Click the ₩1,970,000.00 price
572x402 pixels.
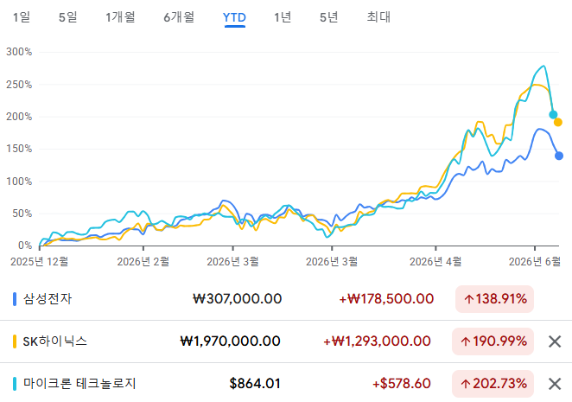230,341
